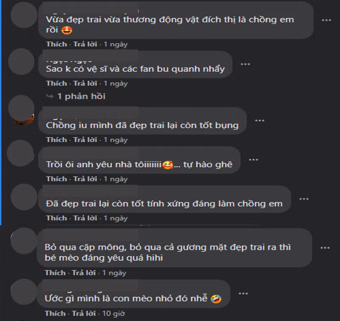340x321 pixels.
Task: Open profile avatar beside 'Chồng iu mình' comment
Action: 22,110
